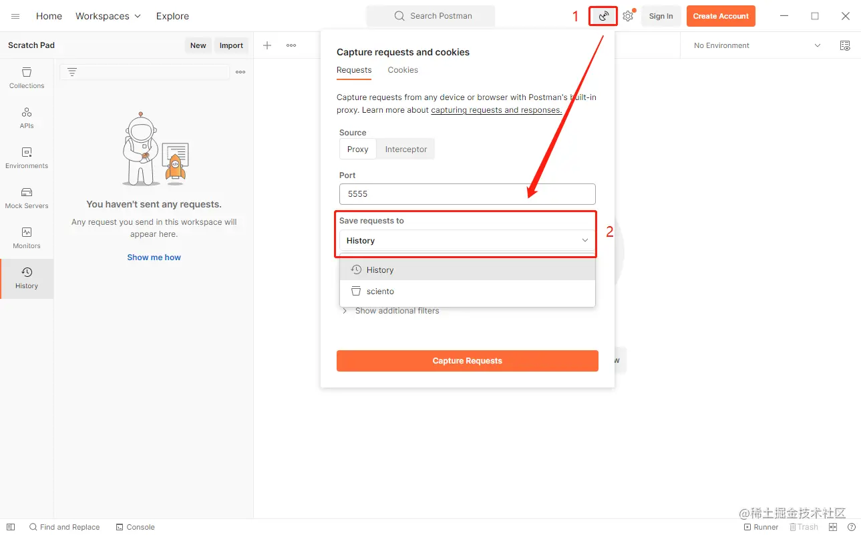The image size is (861, 535).
Task: Click the Capture Requests button
Action: [x=467, y=361]
